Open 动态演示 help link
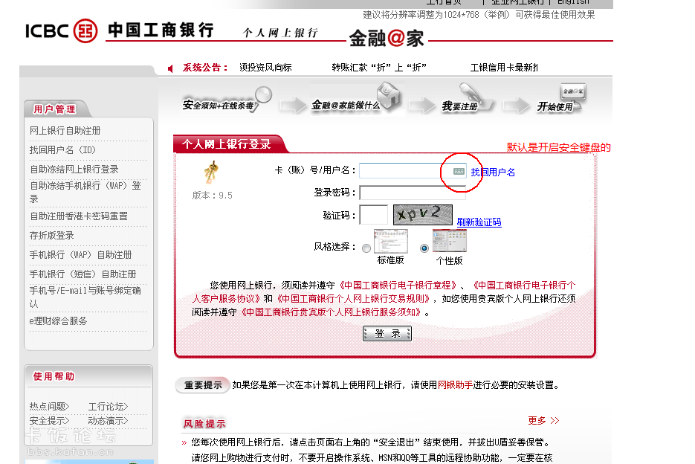 [108, 420]
